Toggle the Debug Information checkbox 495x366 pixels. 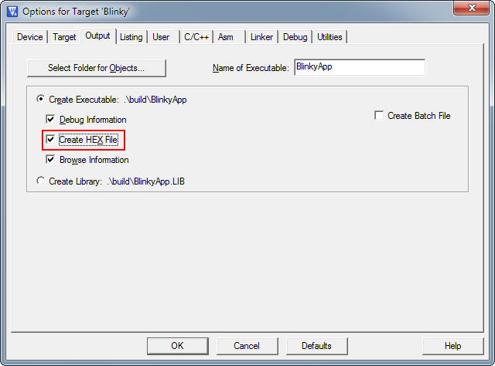point(50,120)
